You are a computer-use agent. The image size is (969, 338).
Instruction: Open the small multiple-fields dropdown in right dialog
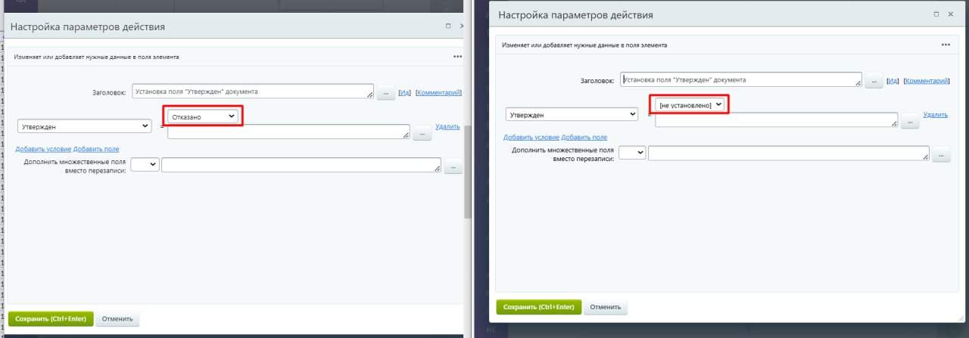(632, 152)
